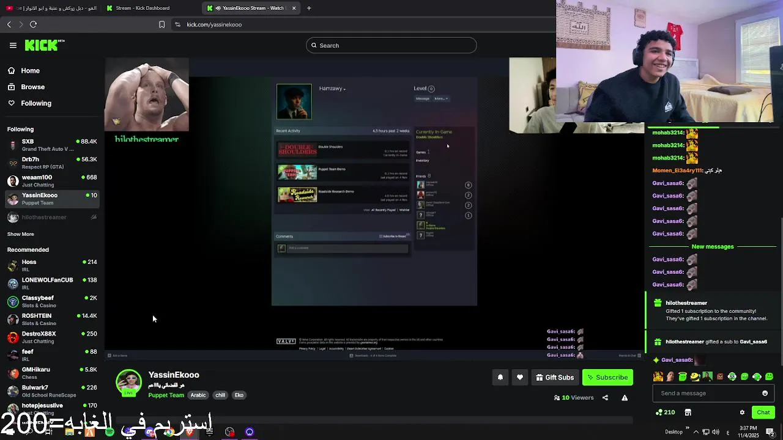Open DestroX88X recommended channel
This screenshot has height=440, width=783.
point(52,337)
